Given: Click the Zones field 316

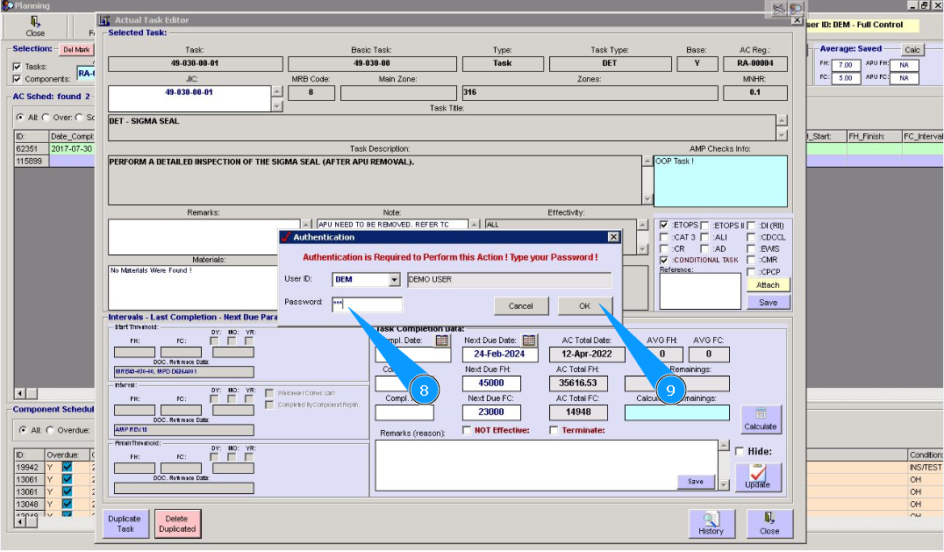Looking at the screenshot, I should coord(590,93).
